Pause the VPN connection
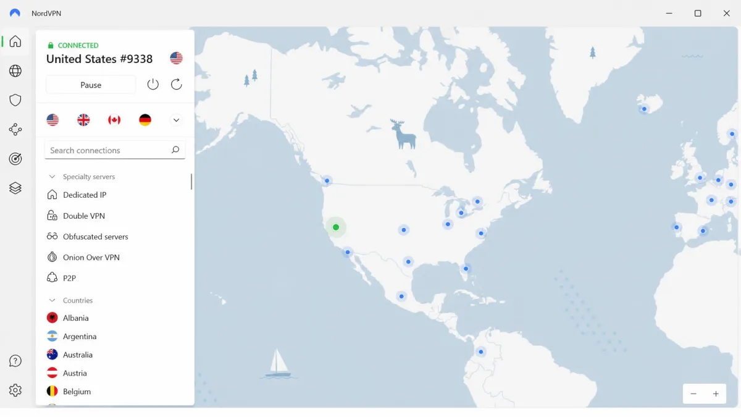This screenshot has height=417, width=741. 91,85
